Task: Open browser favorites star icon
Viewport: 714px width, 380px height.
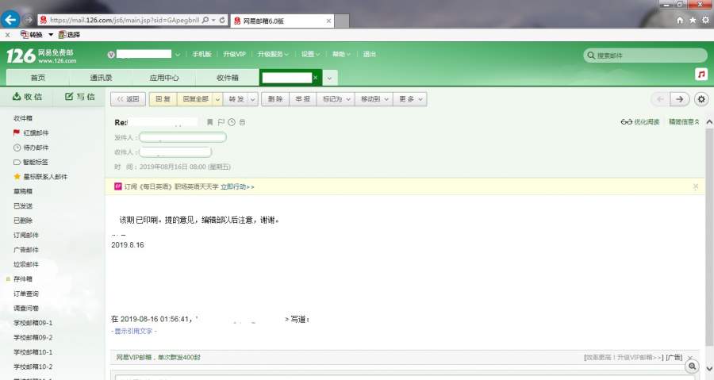Action: pyautogui.click(x=693, y=20)
